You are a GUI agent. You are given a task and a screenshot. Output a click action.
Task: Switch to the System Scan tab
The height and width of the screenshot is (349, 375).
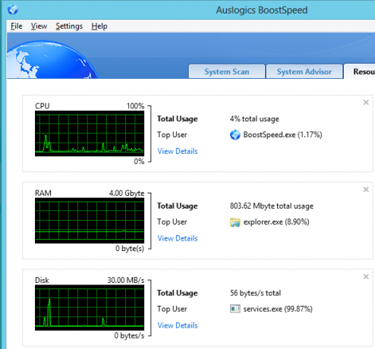click(227, 71)
